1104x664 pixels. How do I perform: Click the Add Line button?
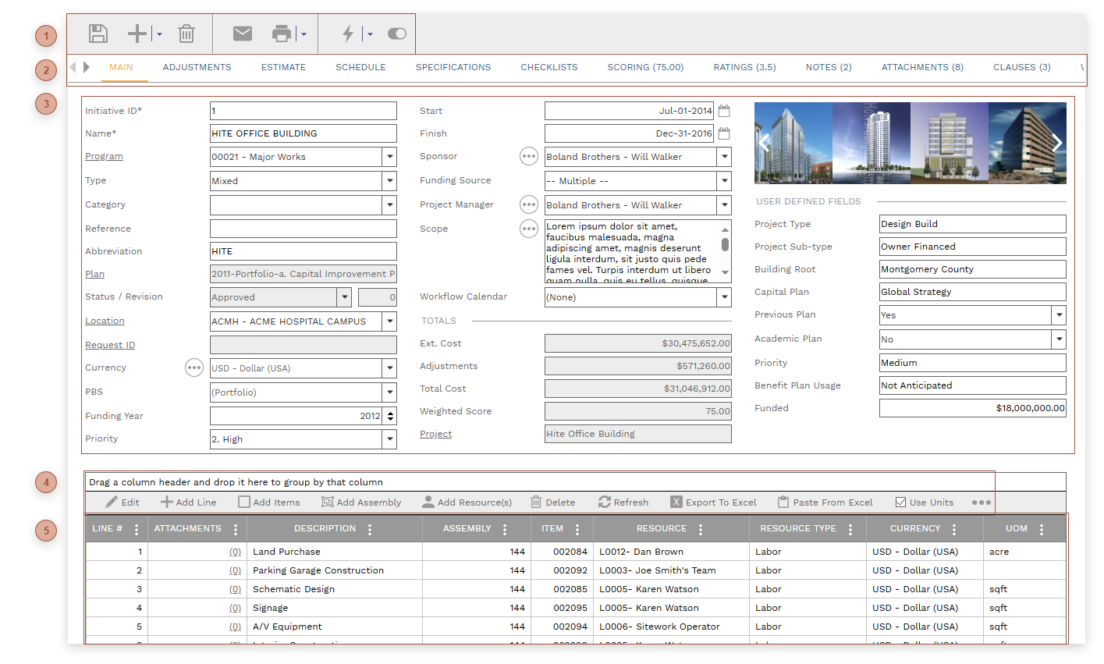click(188, 502)
